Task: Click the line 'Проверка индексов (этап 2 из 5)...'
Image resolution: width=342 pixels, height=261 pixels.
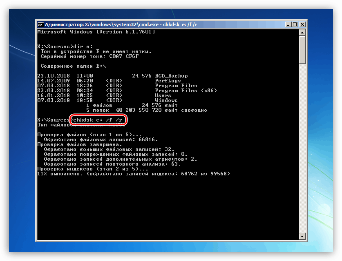Action: 93,169
